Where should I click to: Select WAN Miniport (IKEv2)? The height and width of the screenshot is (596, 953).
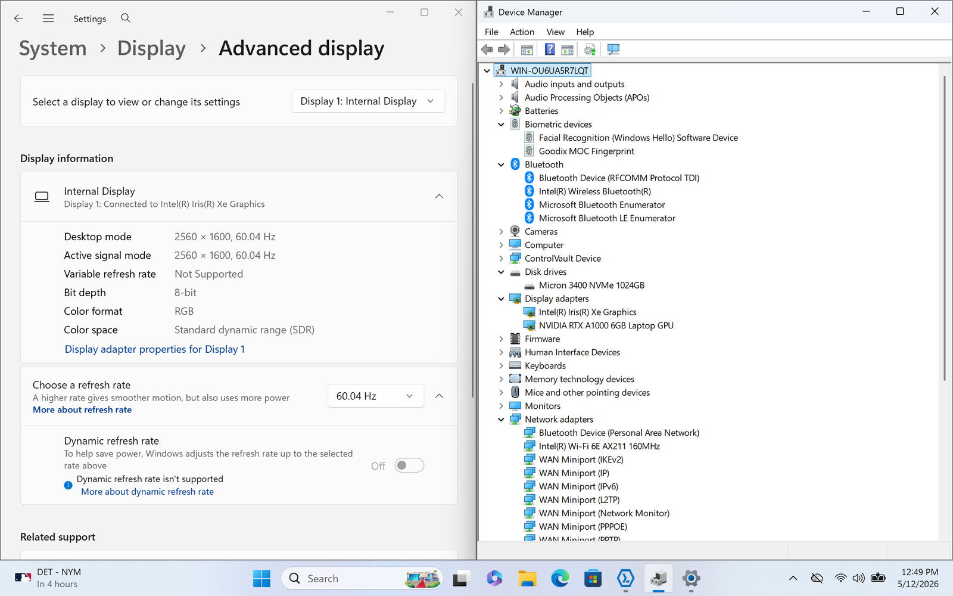(x=581, y=460)
